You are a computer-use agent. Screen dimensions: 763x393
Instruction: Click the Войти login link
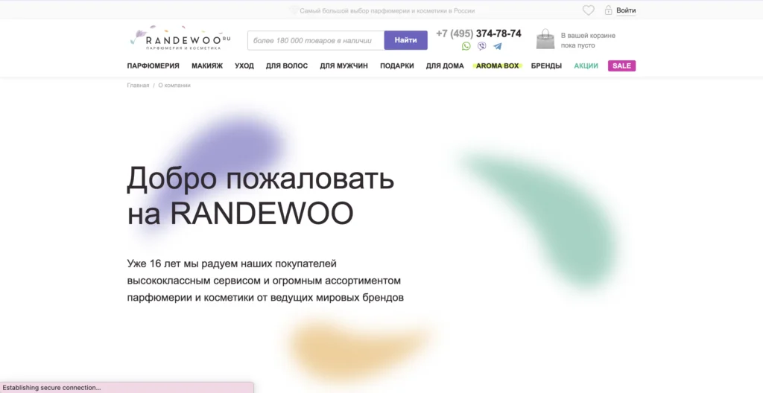pos(626,10)
